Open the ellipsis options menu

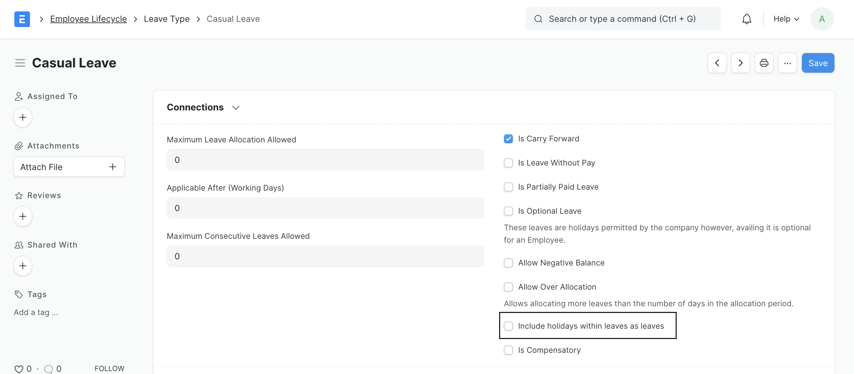(788, 63)
